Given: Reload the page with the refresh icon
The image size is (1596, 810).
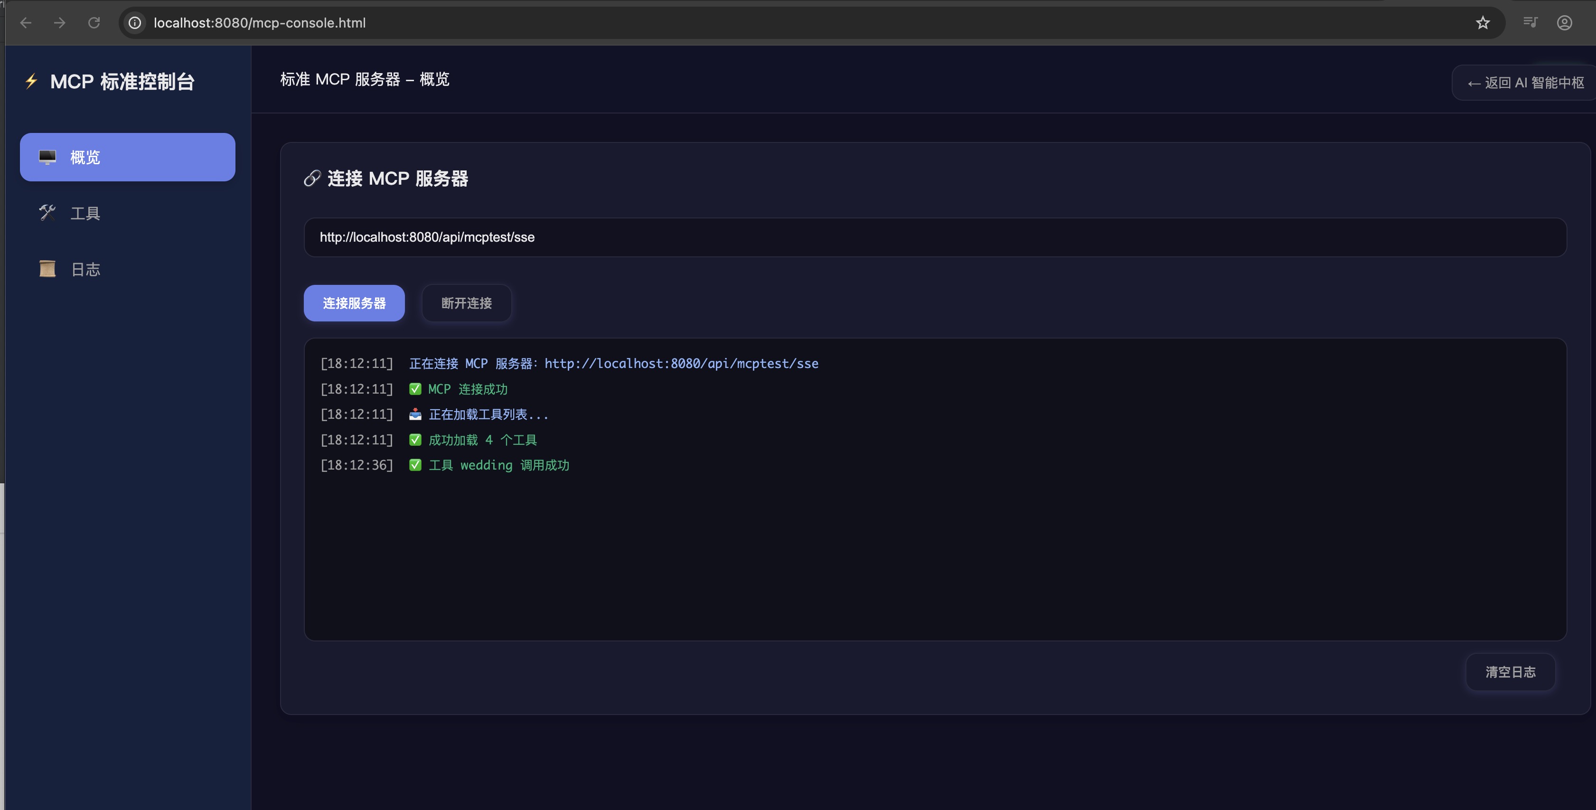Looking at the screenshot, I should point(94,23).
